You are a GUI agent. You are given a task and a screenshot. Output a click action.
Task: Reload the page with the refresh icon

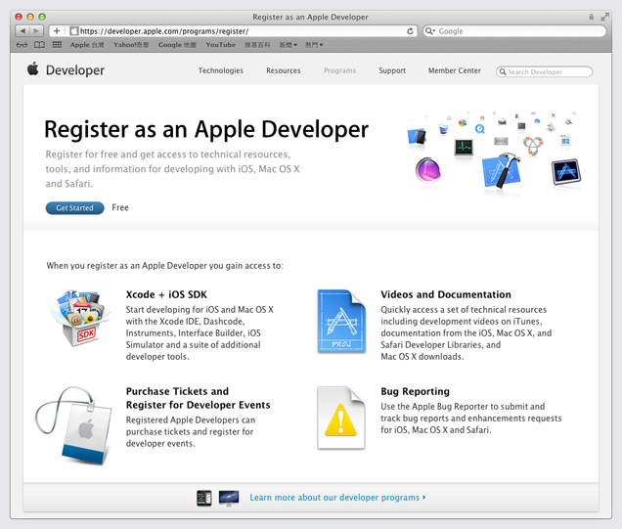pos(410,31)
